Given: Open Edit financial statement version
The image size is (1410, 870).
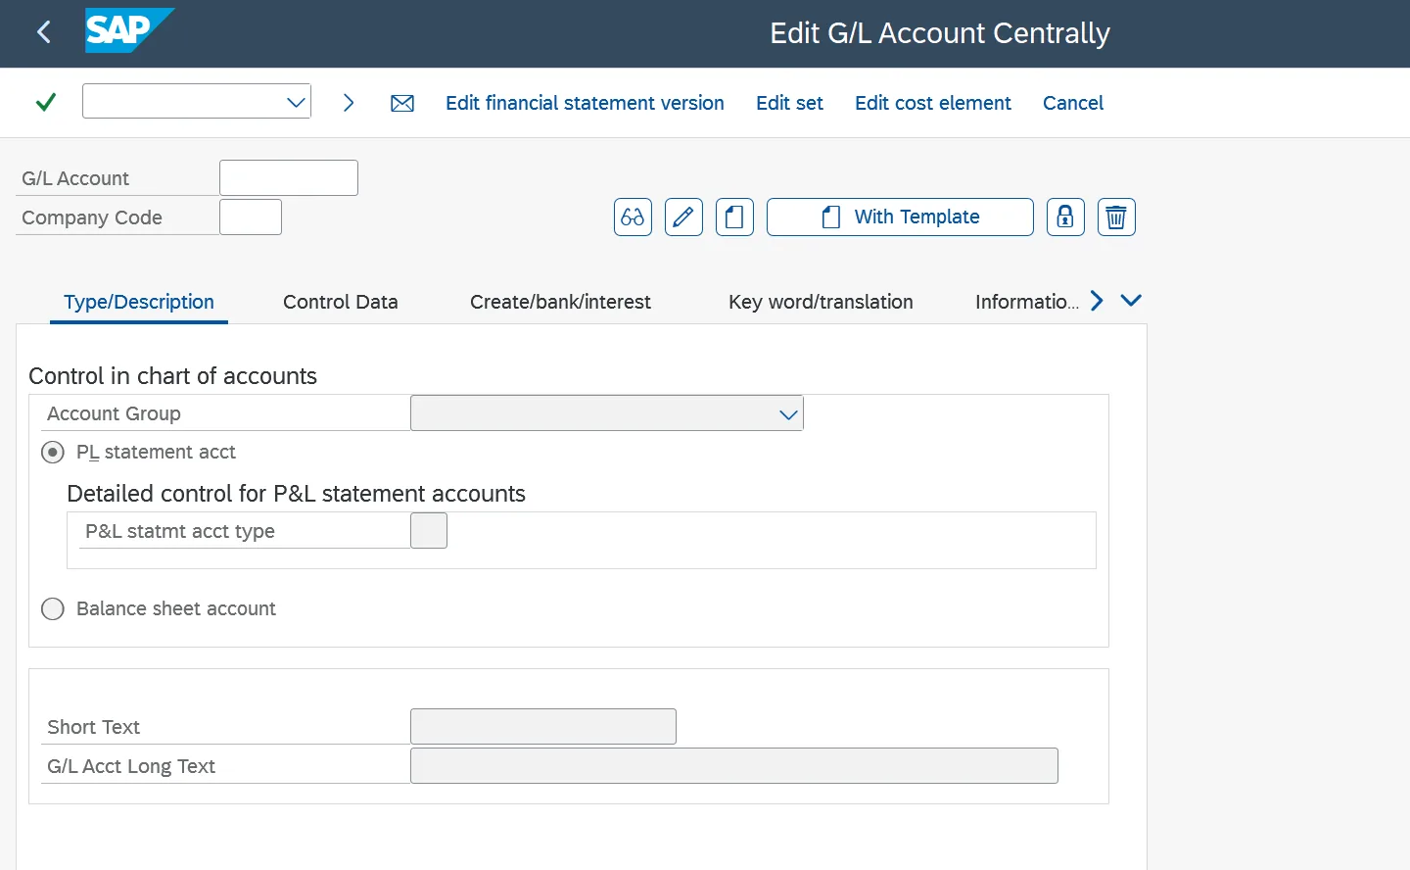Looking at the screenshot, I should click(x=585, y=103).
